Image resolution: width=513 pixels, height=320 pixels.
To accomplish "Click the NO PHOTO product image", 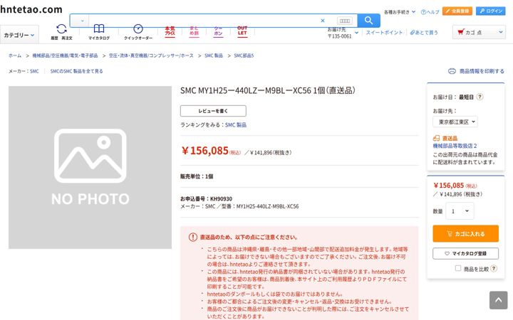I will pos(90,167).
